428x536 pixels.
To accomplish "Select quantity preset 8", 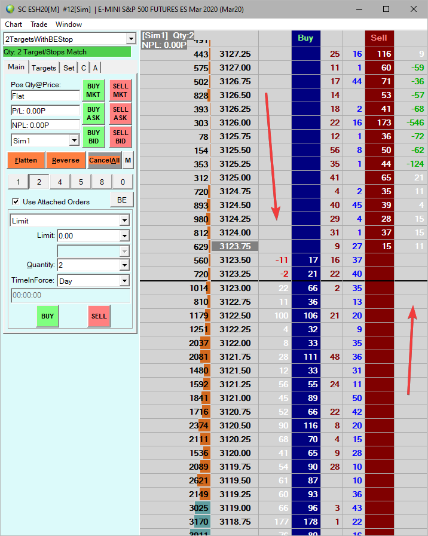I will [102, 182].
